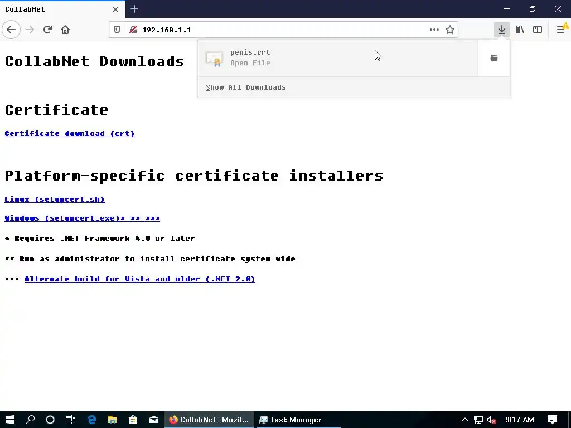Open the Firefox home page

(x=65, y=30)
